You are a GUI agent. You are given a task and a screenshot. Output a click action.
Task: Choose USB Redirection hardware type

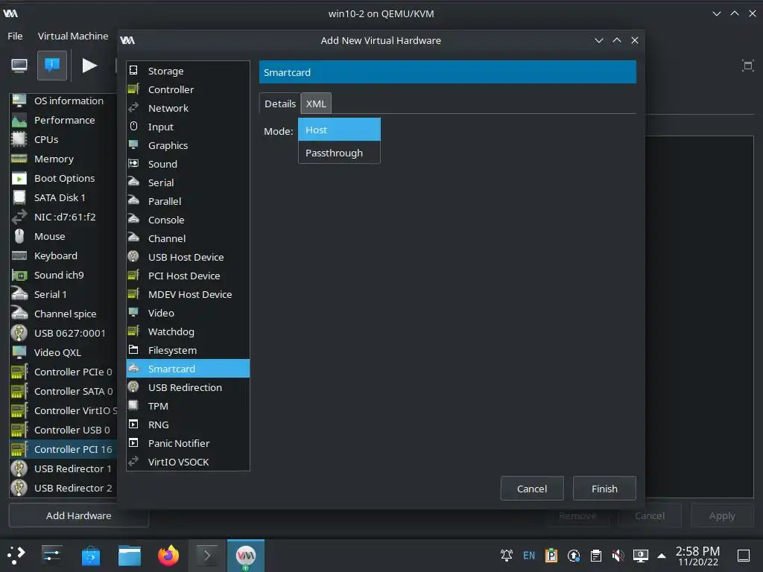pyautogui.click(x=188, y=387)
